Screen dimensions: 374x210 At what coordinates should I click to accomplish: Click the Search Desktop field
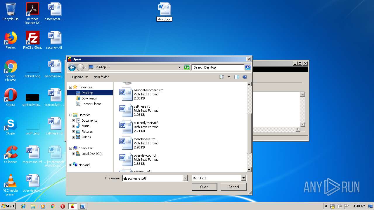(x=218, y=67)
